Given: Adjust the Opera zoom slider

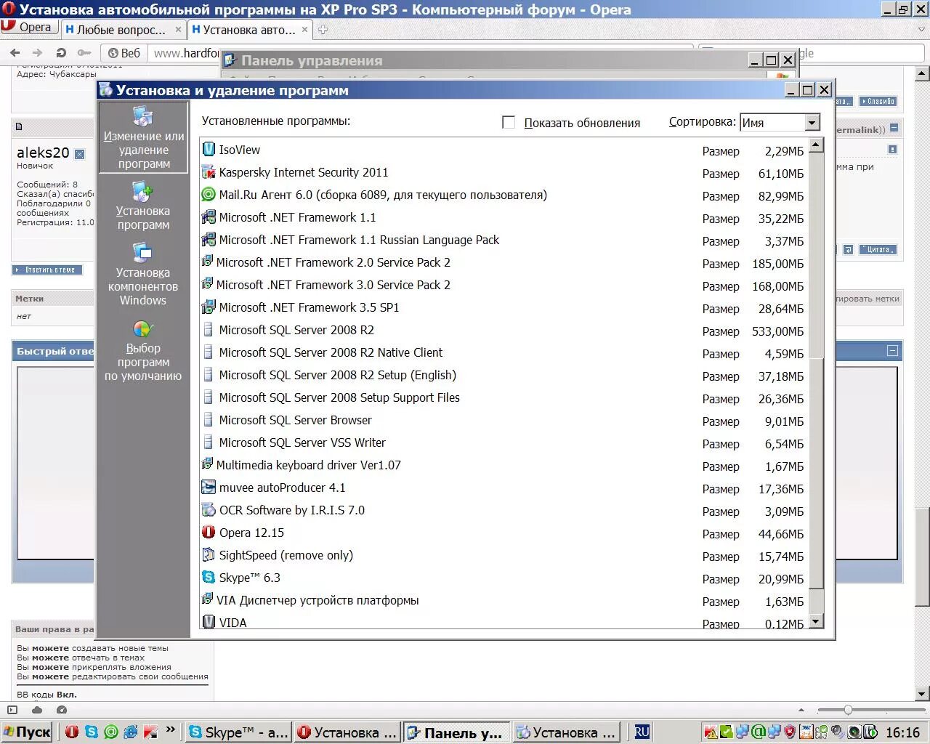Looking at the screenshot, I should click(x=848, y=710).
